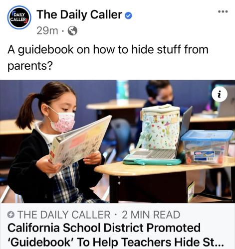Tap the lightning bolt instant article icon

click(x=11, y=215)
